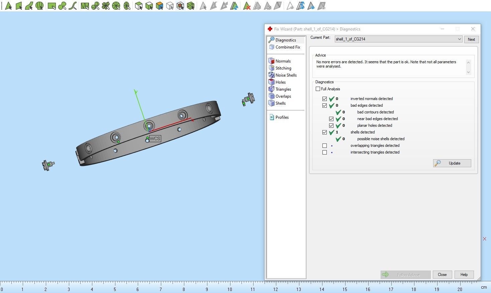Screen dimensions: 491x293
Task: Click the Update diagnostics button
Action: pyautogui.click(x=452, y=163)
